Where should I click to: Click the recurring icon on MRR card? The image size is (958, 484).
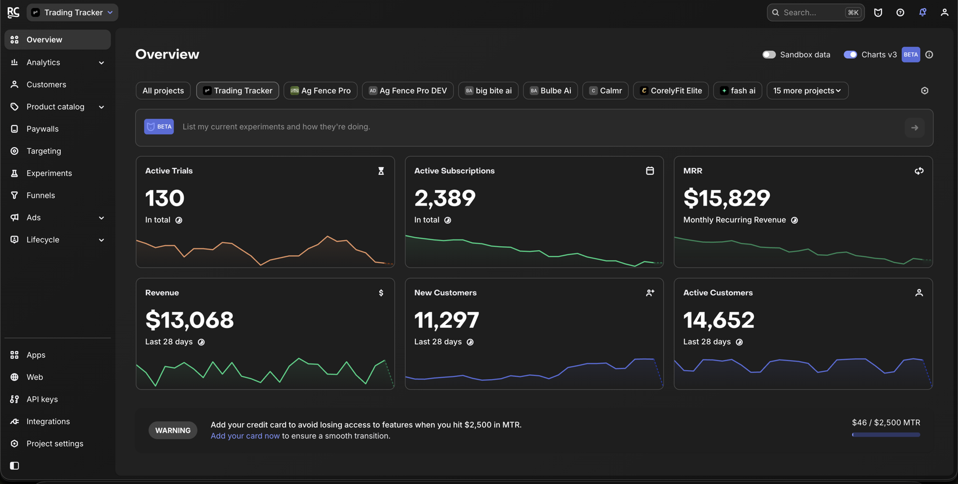[x=919, y=171]
